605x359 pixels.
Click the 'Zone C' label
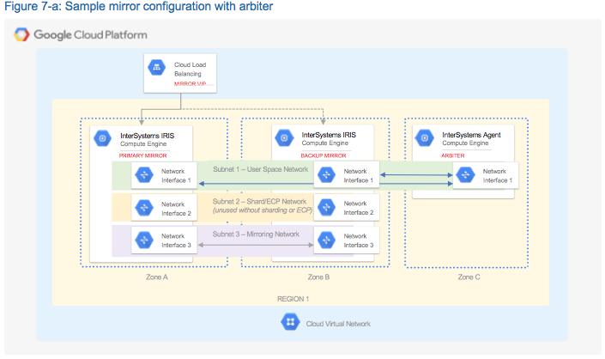tap(469, 277)
